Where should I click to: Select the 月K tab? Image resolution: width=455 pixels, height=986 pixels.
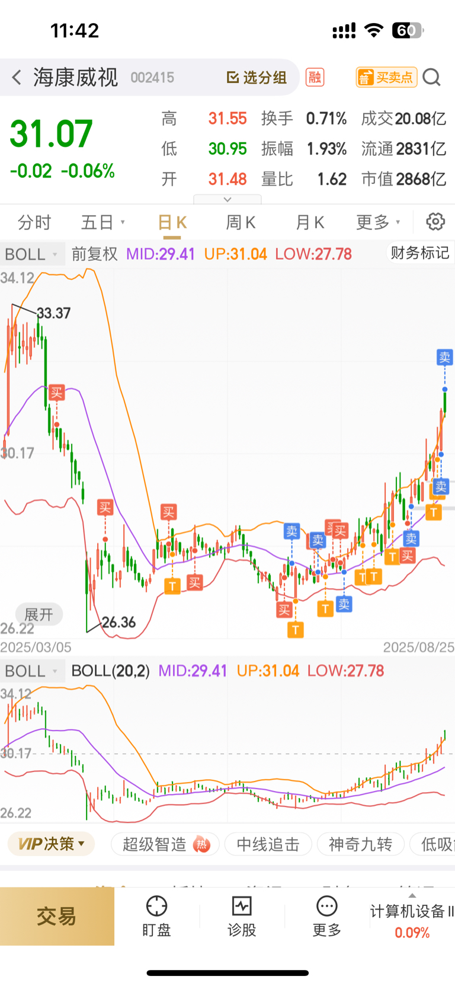310,222
